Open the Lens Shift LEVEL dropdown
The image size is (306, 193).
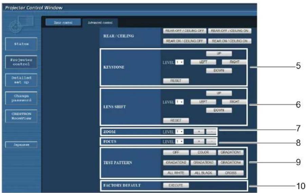click(179, 102)
